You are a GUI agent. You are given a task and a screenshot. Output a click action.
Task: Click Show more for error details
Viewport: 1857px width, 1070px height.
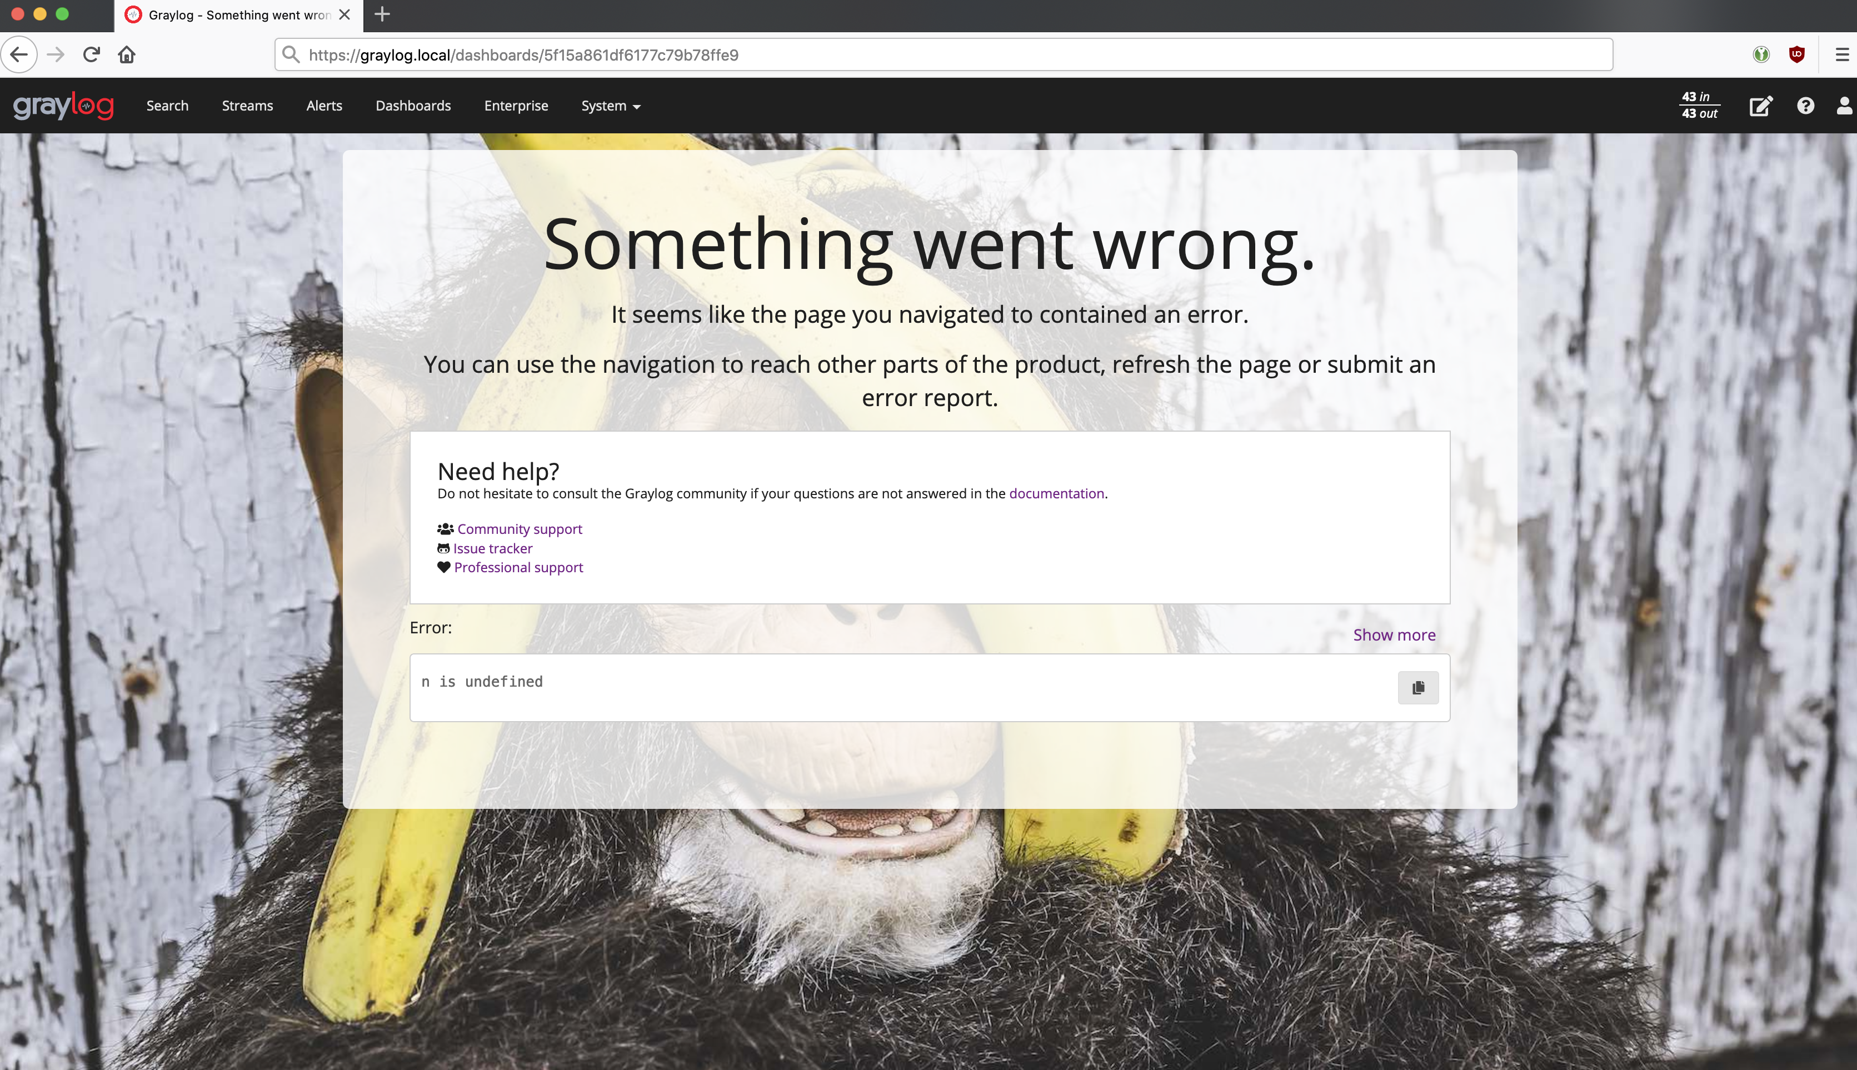pos(1394,635)
